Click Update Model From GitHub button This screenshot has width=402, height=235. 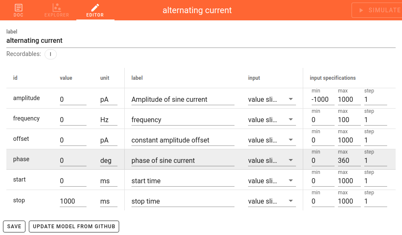[x=74, y=227]
